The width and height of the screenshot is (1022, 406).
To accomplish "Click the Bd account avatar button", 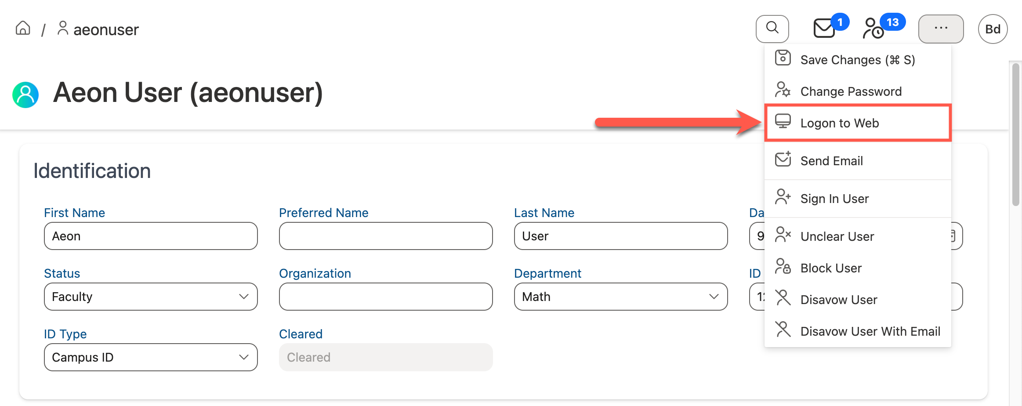I will click(993, 29).
